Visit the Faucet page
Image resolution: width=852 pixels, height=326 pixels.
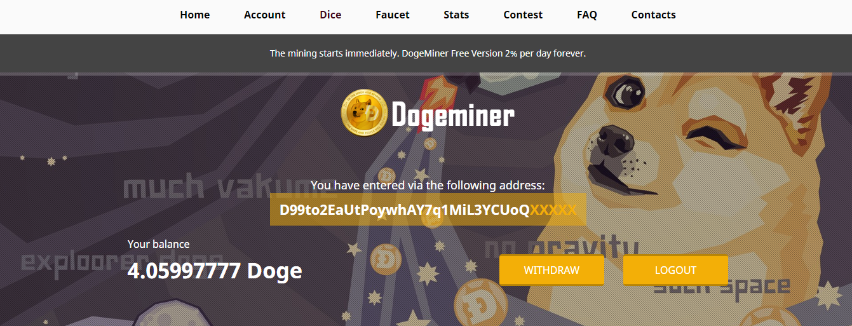point(393,15)
